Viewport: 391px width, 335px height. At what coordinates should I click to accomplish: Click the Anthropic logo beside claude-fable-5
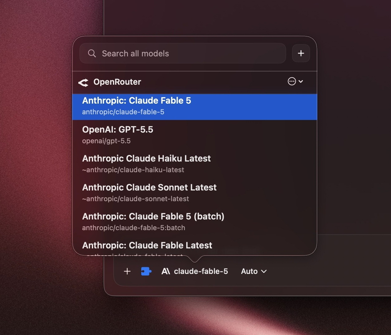[166, 271]
